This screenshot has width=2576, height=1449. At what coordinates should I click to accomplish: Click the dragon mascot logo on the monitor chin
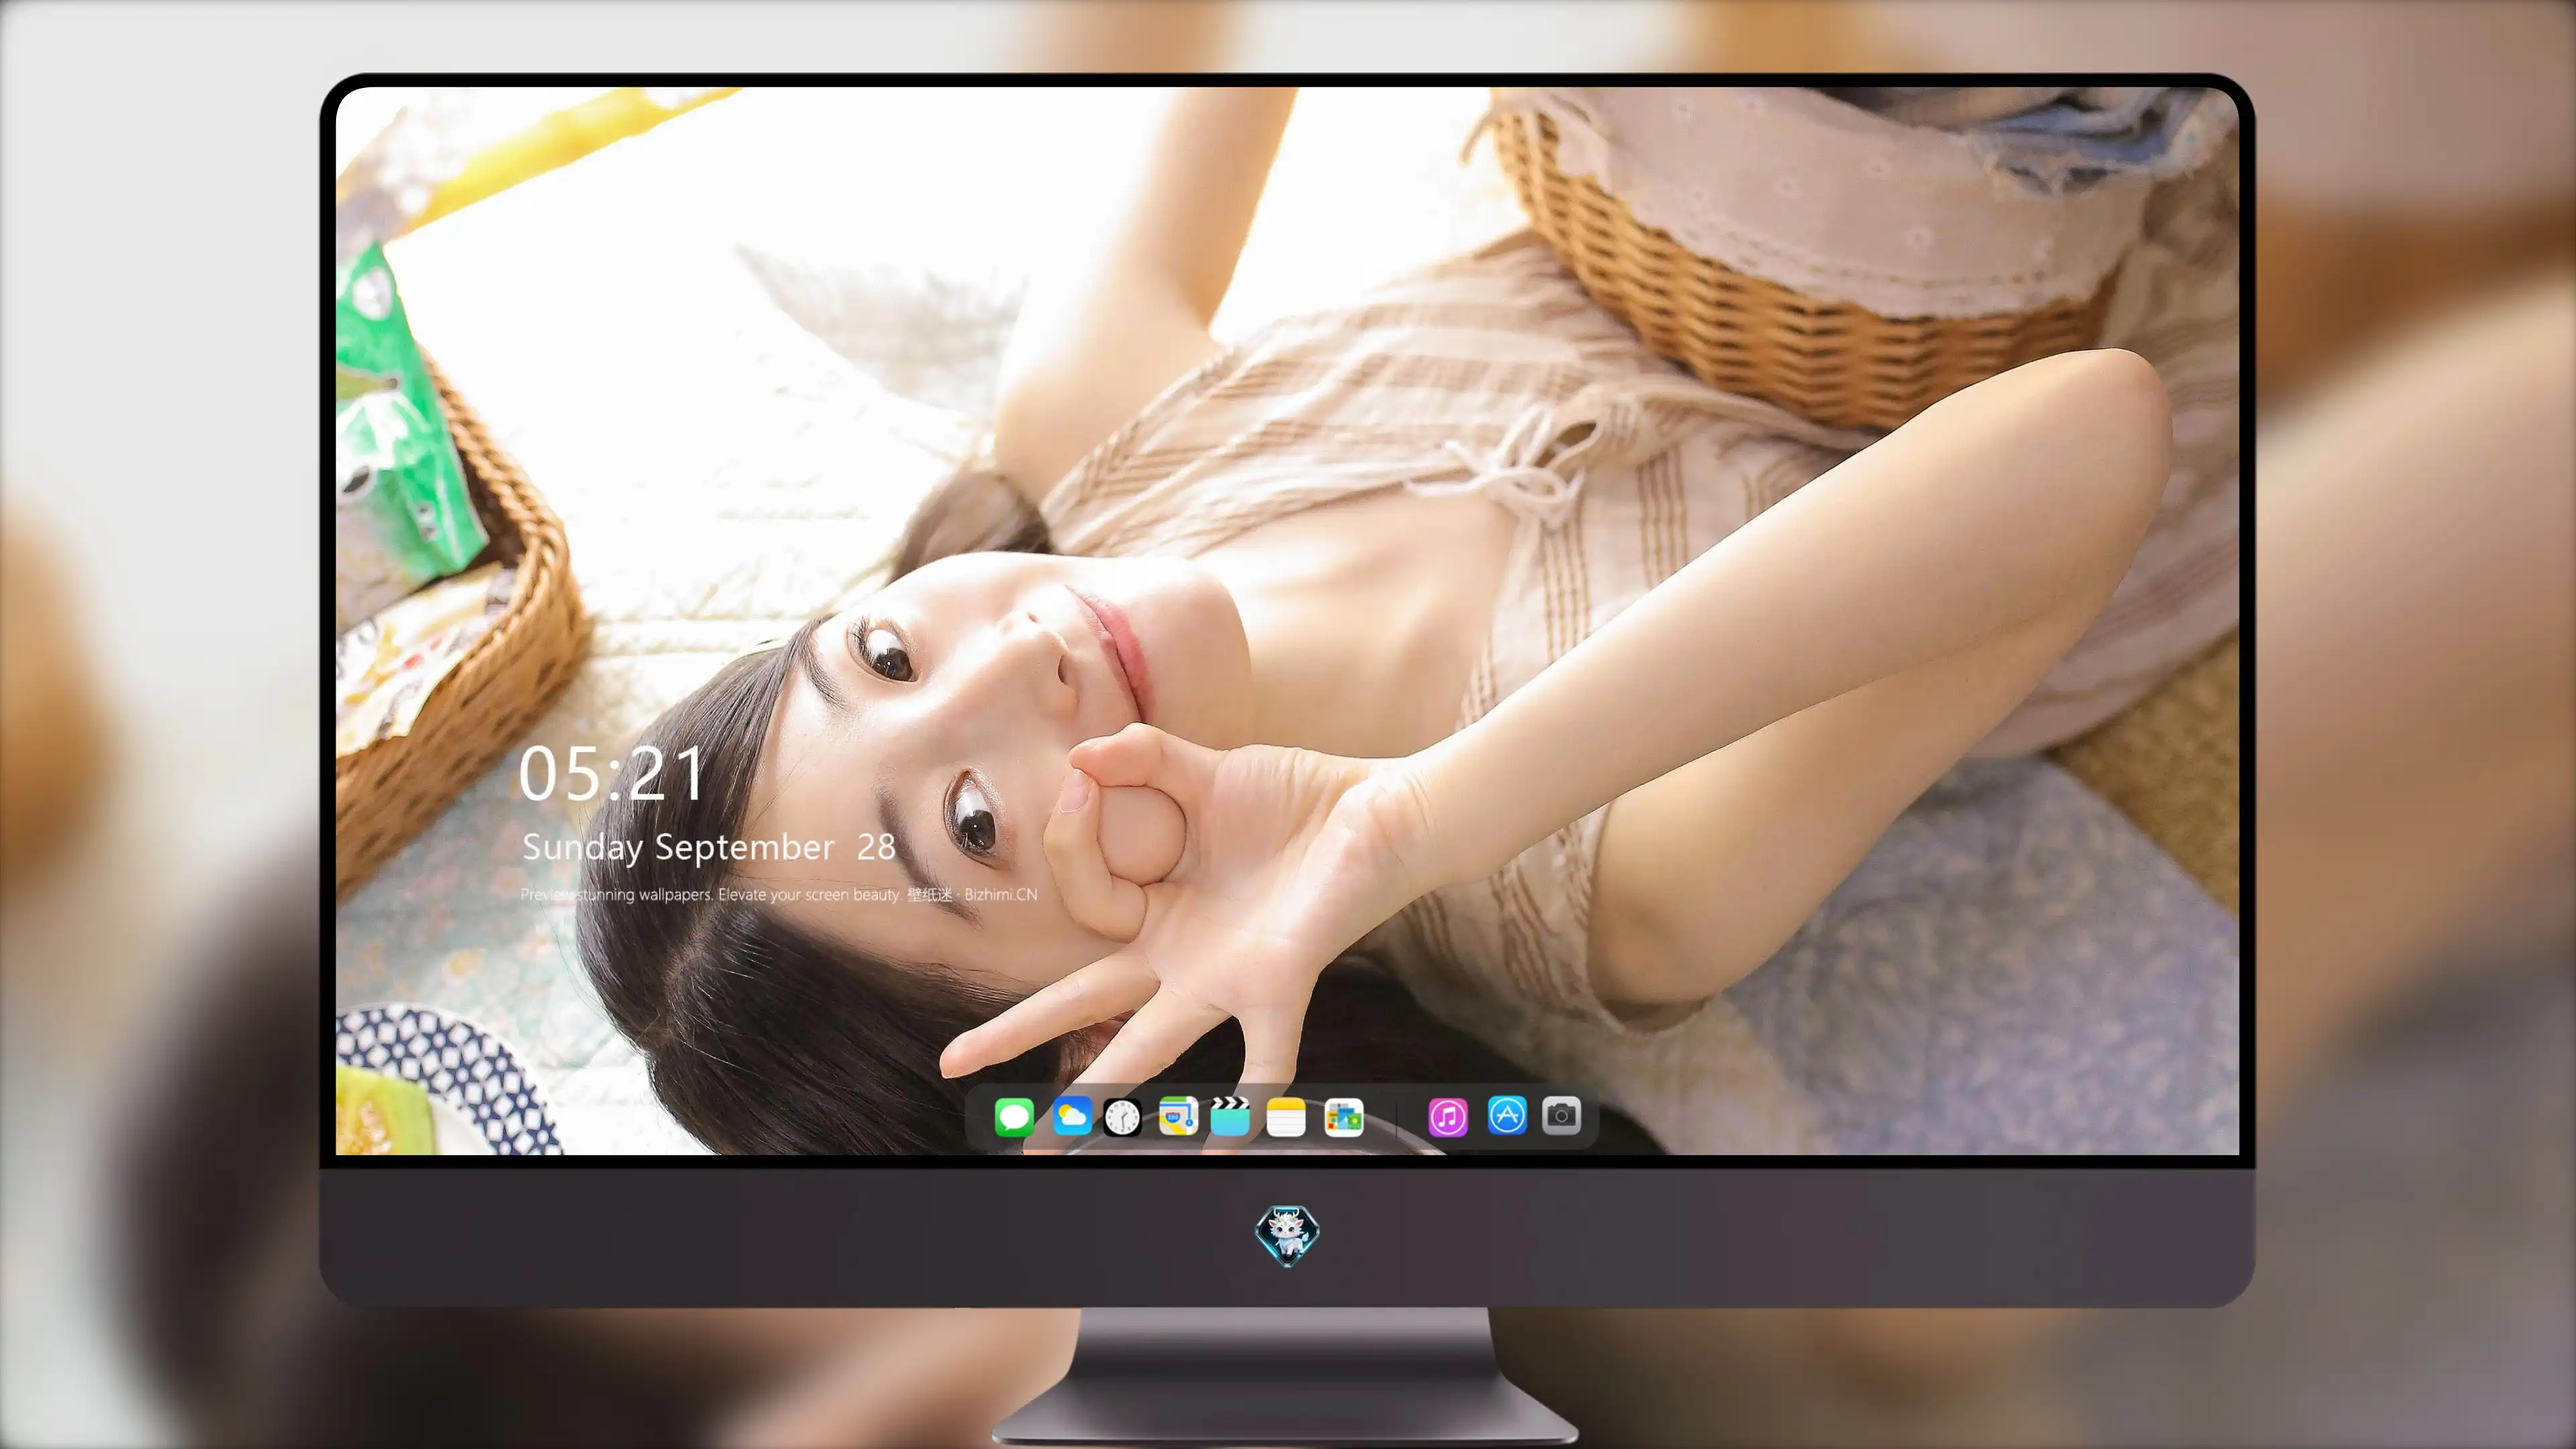(1287, 1236)
